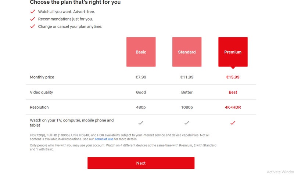Click the 'Better' video quality cell

[x=187, y=92]
